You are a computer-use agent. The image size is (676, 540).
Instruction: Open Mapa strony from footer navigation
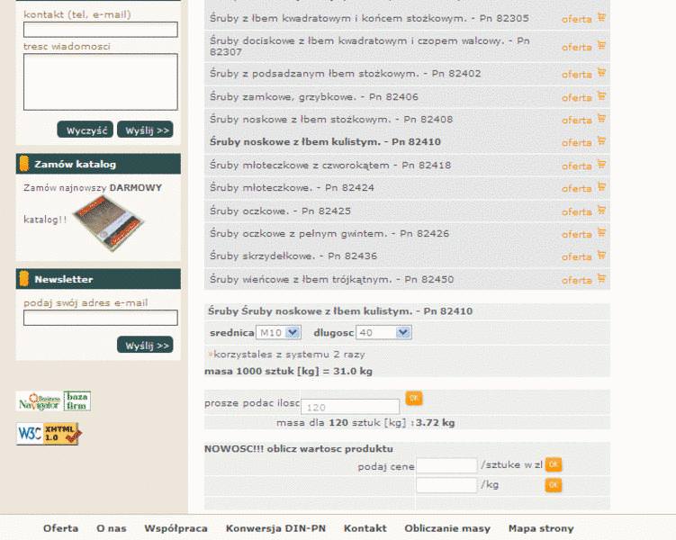[540, 528]
